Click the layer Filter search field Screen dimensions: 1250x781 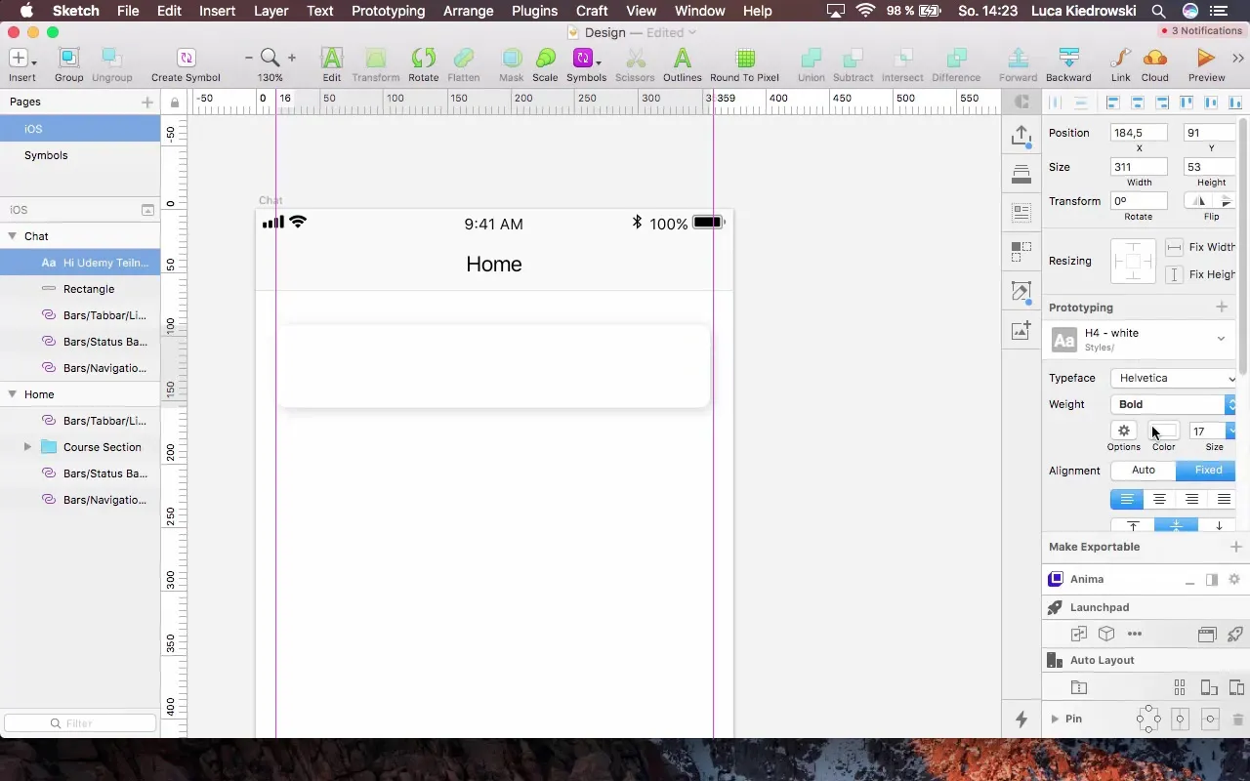[80, 723]
